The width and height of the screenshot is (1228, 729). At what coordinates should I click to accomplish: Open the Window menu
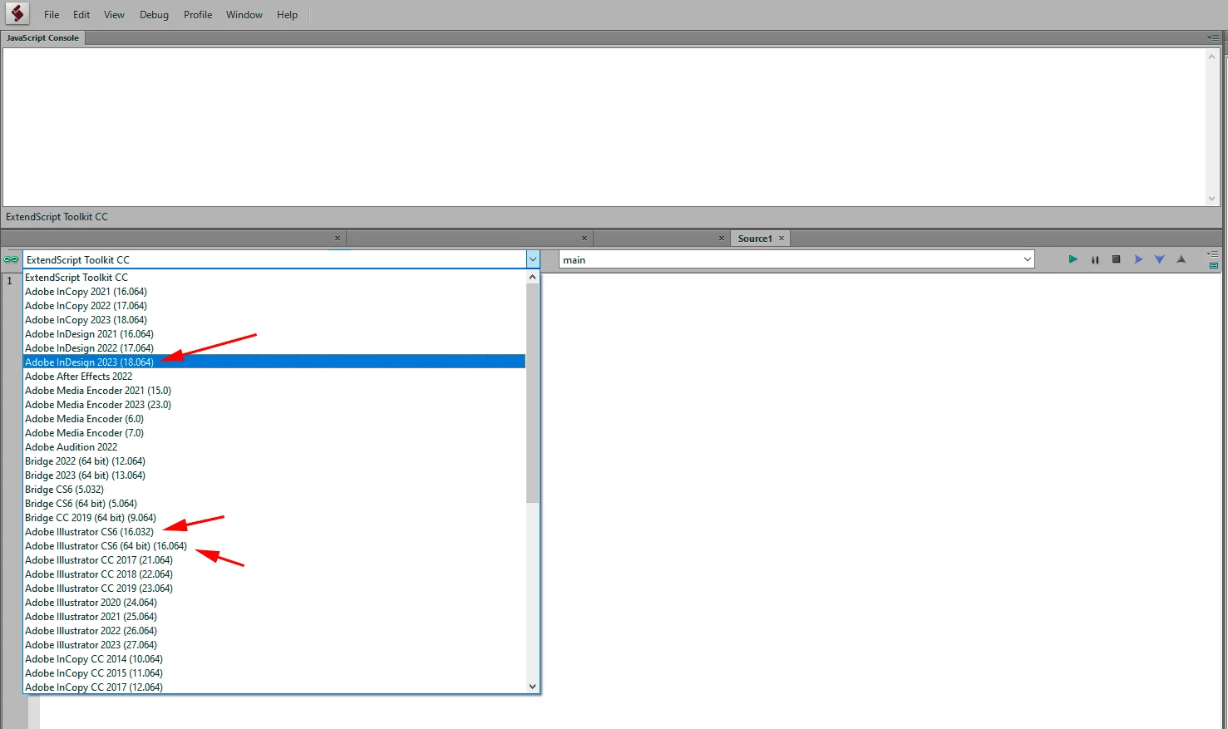(244, 15)
